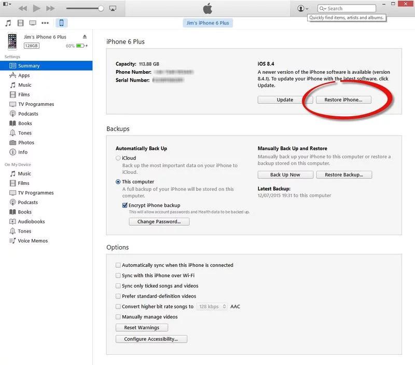Open Tones under Settings
415x365 pixels.
tap(46, 133)
